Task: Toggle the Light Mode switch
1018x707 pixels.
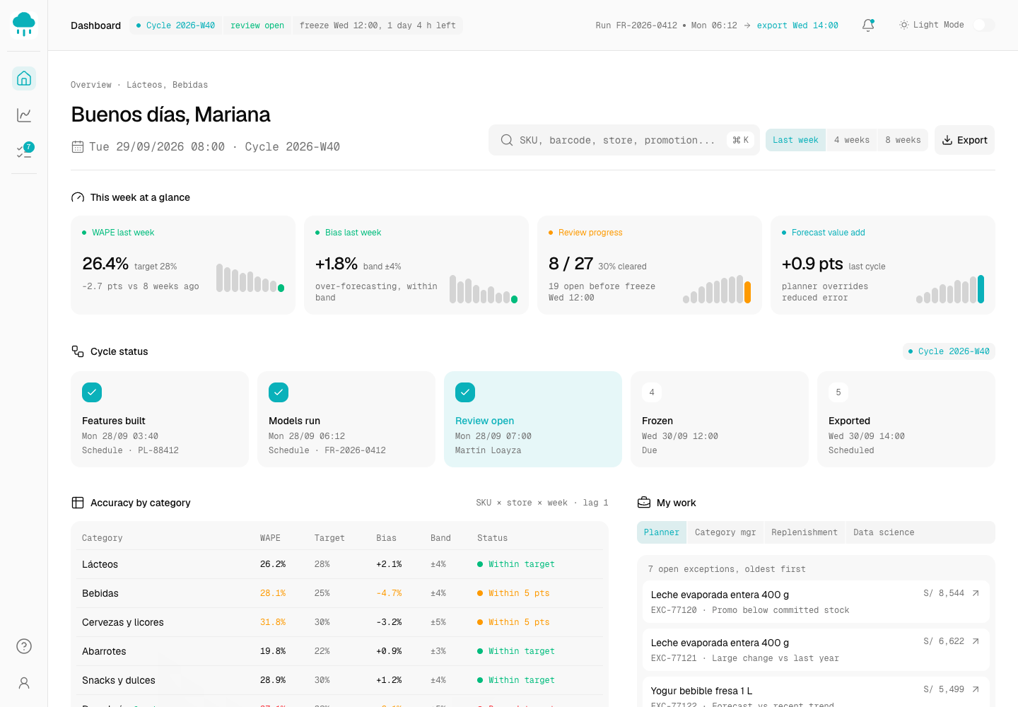Action: 984,25
